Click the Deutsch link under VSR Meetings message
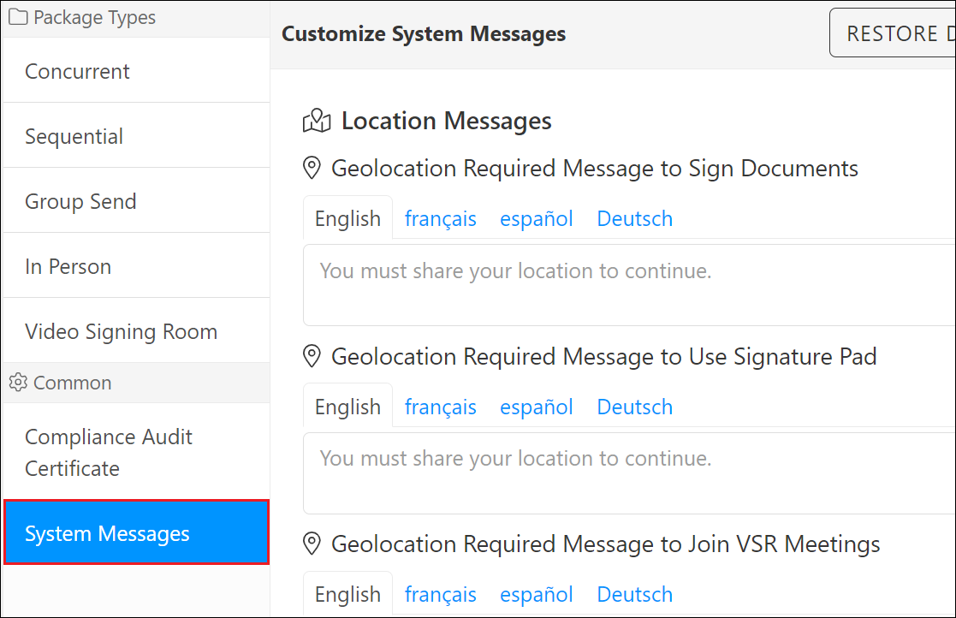The width and height of the screenshot is (956, 618). (634, 594)
